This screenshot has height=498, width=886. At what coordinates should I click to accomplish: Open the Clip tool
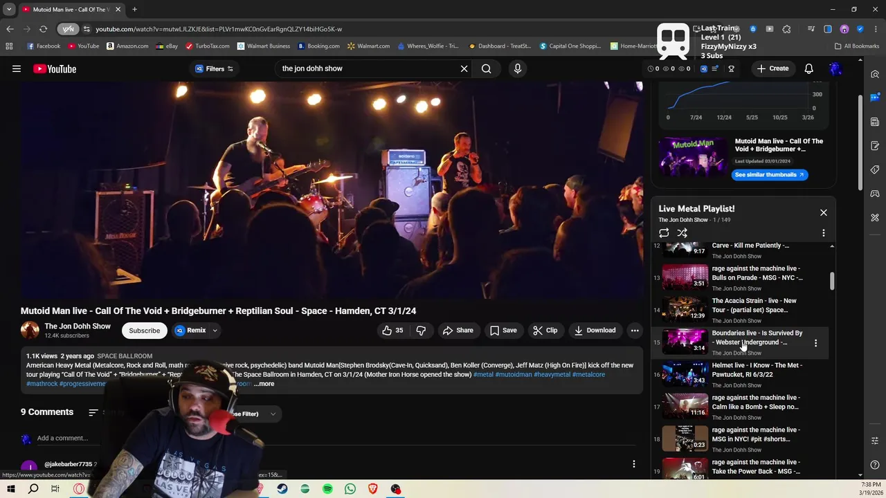[x=545, y=331]
